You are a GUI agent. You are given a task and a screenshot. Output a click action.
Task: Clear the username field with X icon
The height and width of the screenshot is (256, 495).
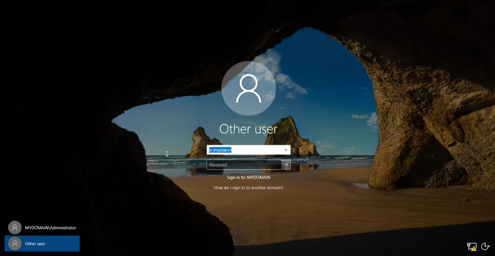[286, 150]
